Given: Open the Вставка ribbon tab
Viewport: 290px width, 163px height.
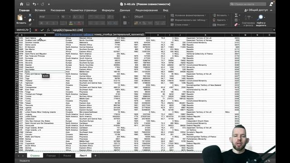Looking at the screenshot, I should [x=40, y=10].
